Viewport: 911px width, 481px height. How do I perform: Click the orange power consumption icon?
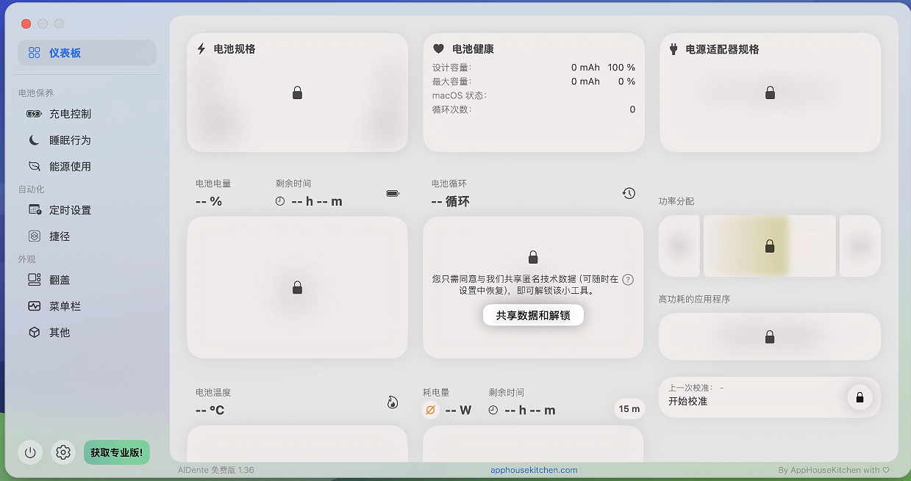point(431,410)
